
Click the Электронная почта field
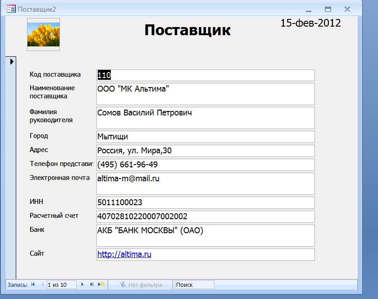[x=205, y=184]
